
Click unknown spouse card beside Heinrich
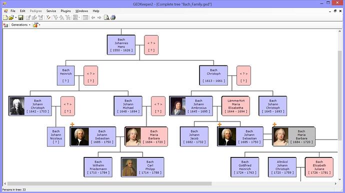pyautogui.click(x=90, y=75)
